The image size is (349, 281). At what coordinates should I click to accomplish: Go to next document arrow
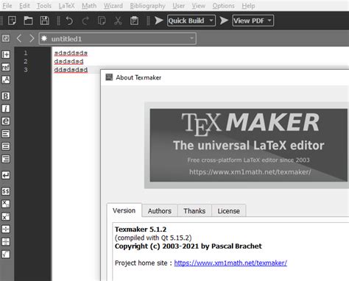click(x=32, y=38)
